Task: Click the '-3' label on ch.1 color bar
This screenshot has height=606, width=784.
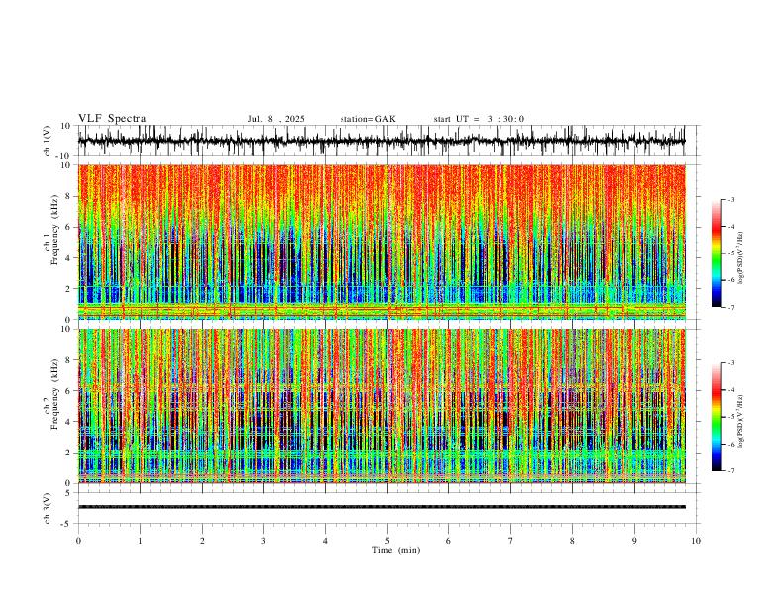Action: 730,199
